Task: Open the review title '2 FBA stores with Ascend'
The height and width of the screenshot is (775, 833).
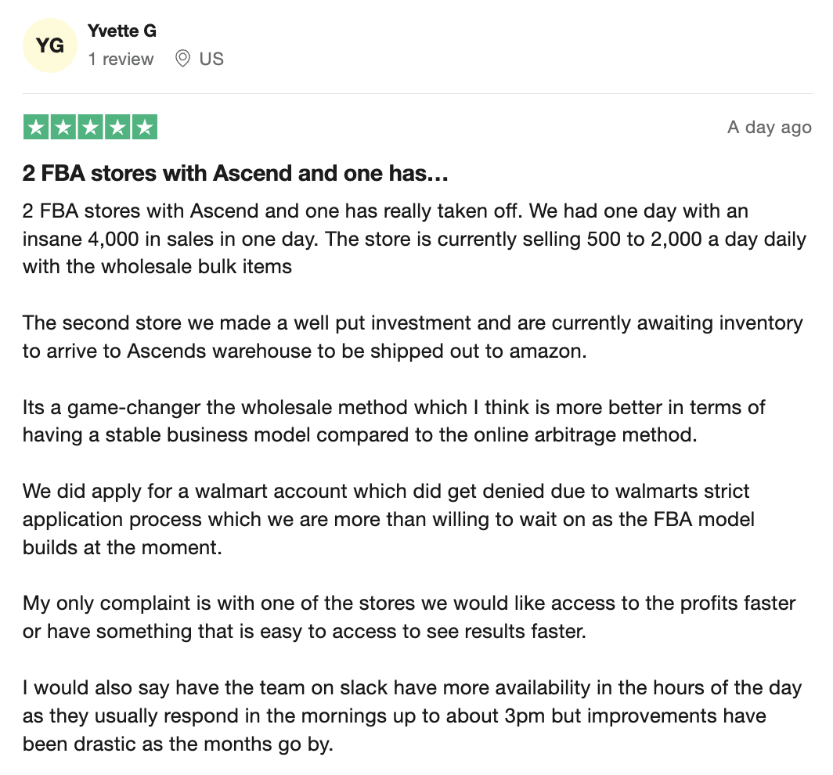Action: point(236,173)
